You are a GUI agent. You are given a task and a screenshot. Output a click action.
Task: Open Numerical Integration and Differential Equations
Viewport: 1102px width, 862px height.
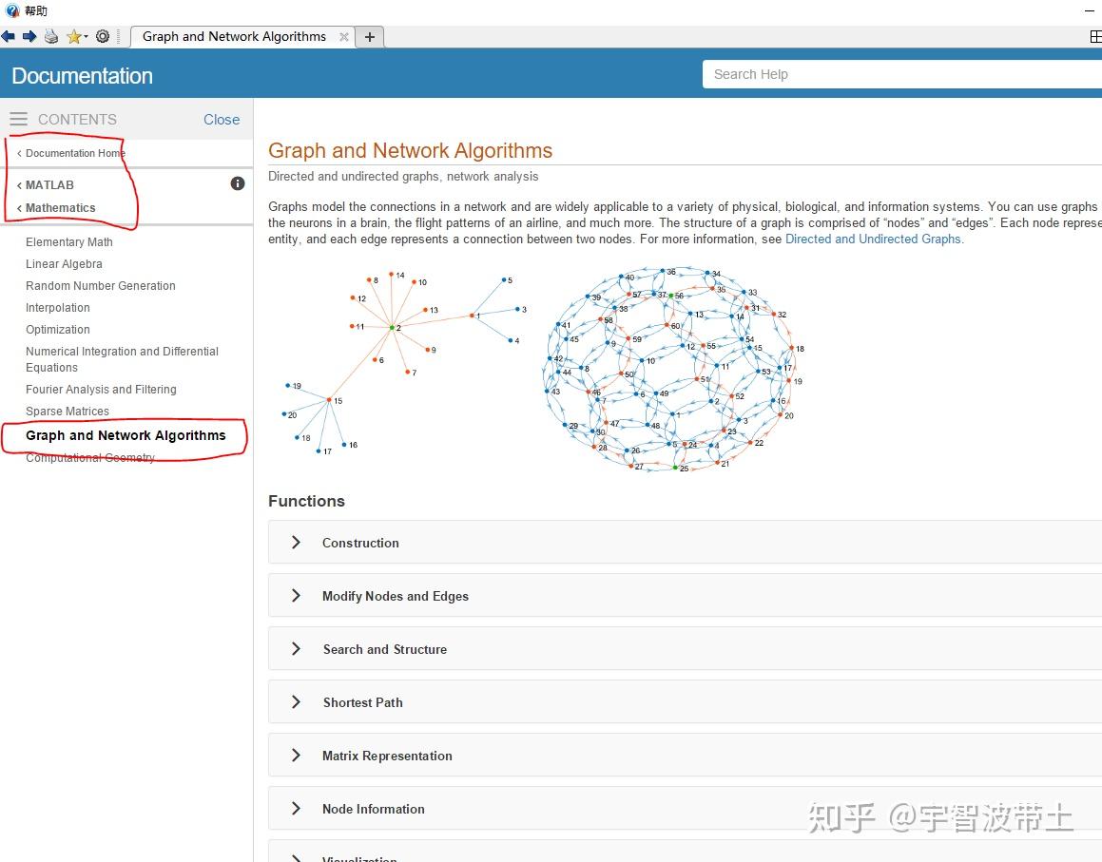(x=123, y=359)
